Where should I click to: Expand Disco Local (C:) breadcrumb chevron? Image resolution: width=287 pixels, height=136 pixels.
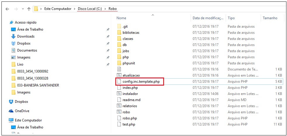(x=105, y=9)
